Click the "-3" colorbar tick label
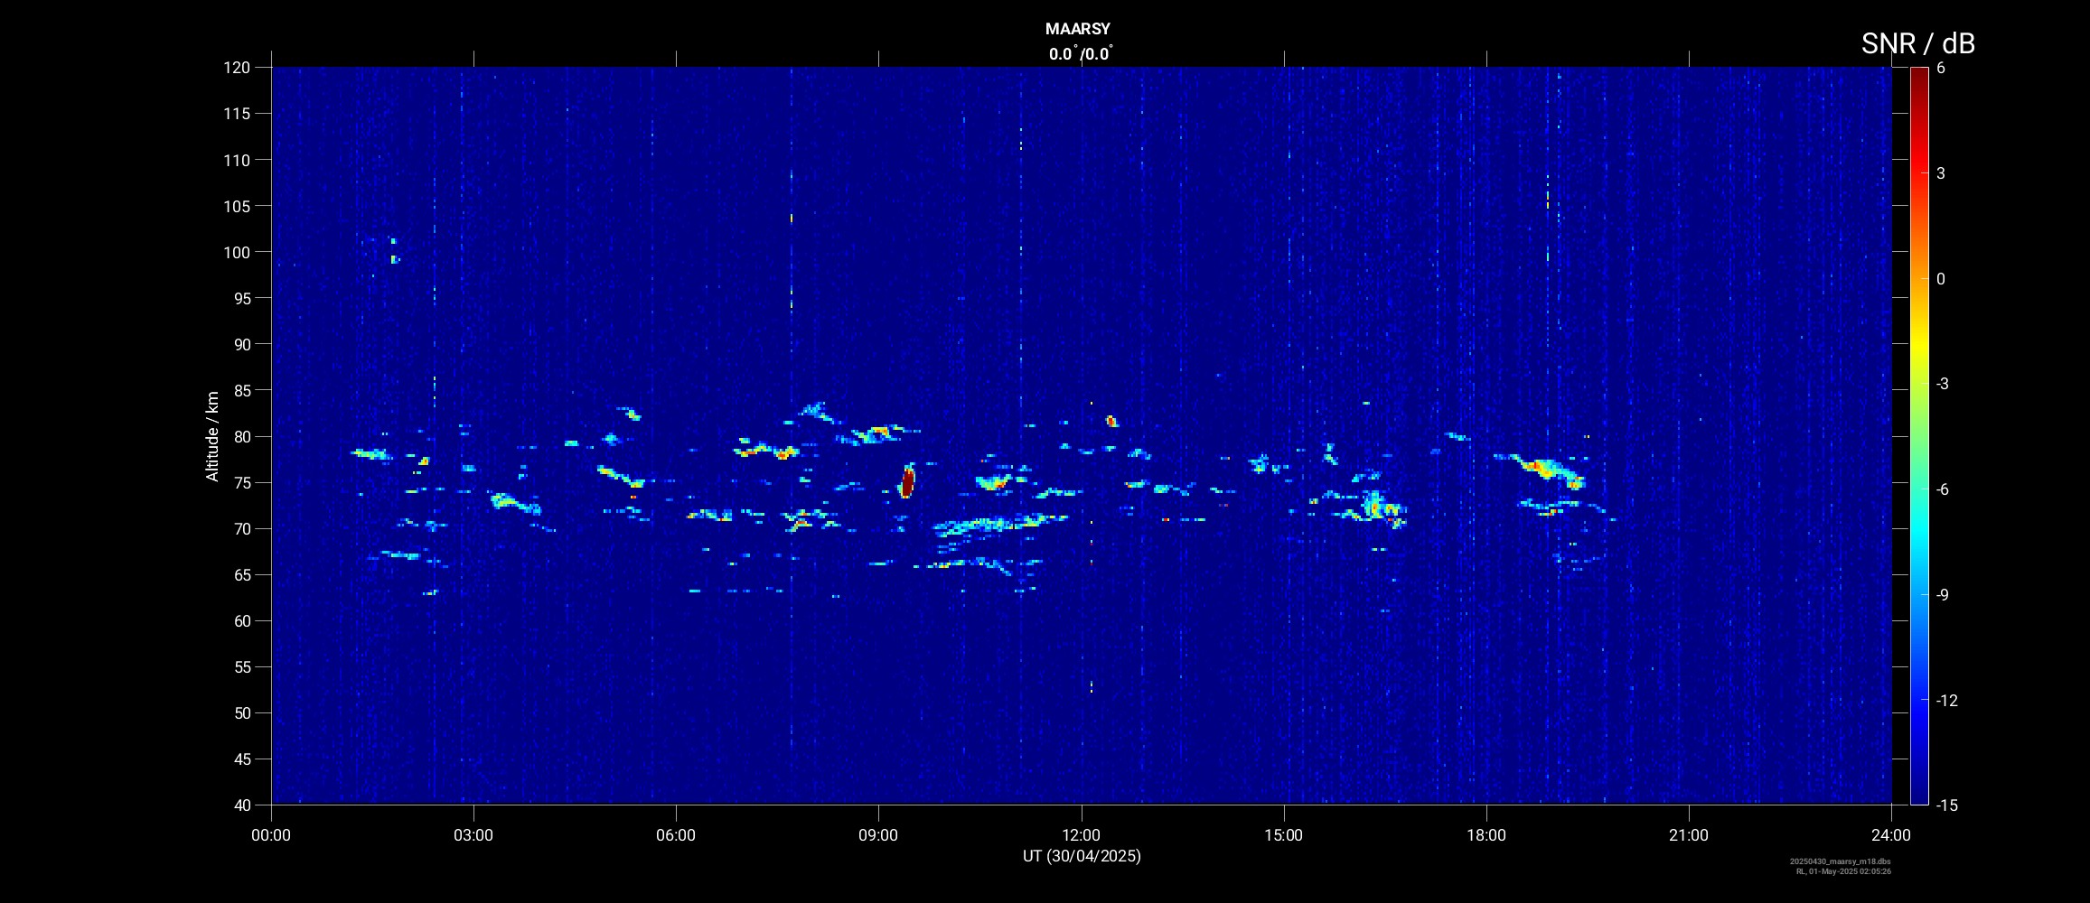Viewport: 2090px width, 903px height. tap(1943, 384)
